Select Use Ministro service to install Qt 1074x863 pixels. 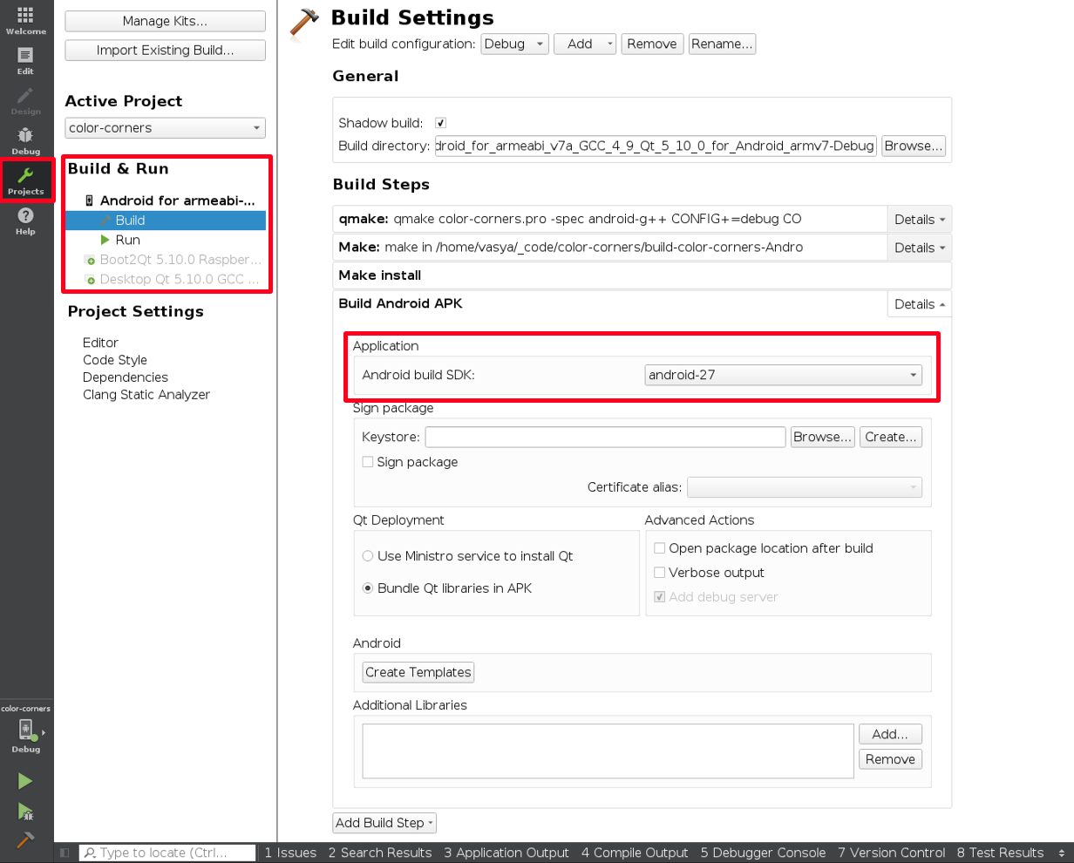(x=368, y=556)
